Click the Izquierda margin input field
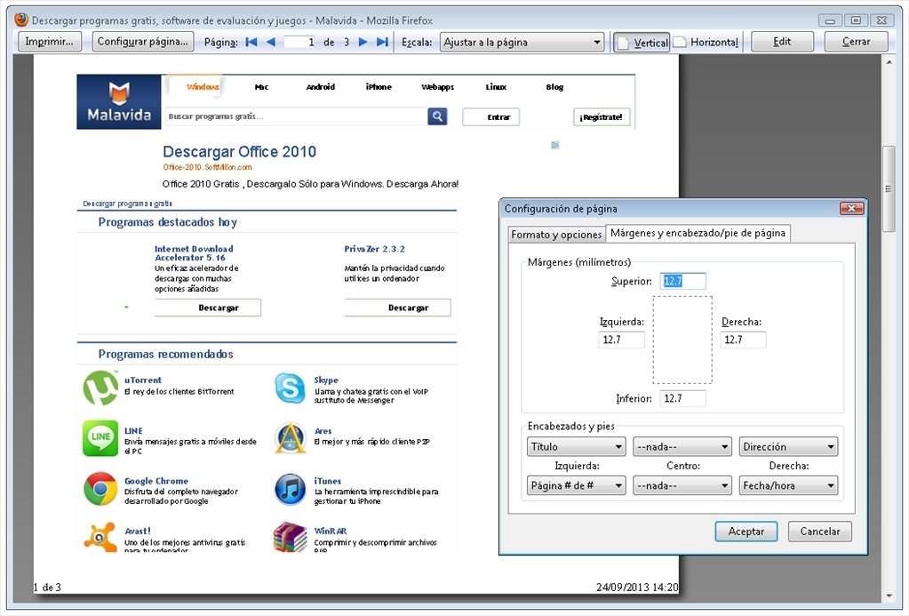 pos(621,340)
